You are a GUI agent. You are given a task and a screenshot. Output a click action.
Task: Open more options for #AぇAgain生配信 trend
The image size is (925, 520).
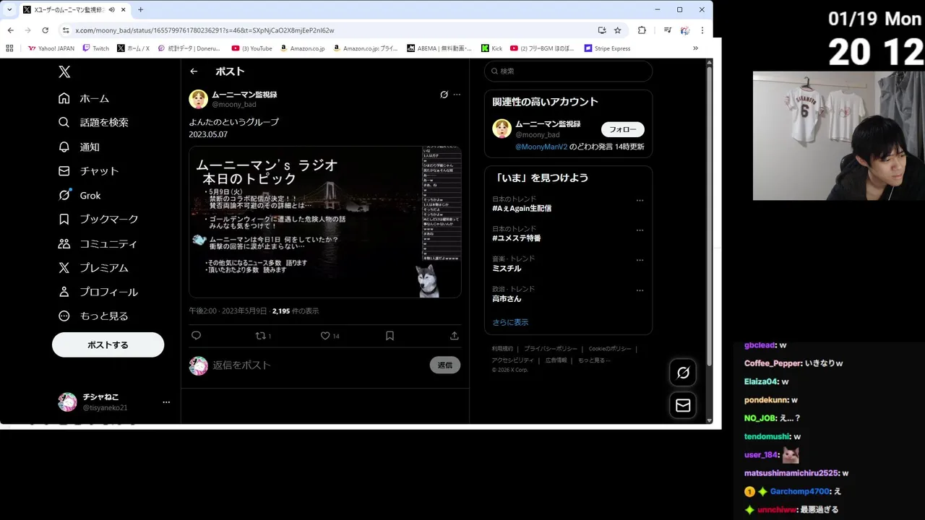click(640, 201)
